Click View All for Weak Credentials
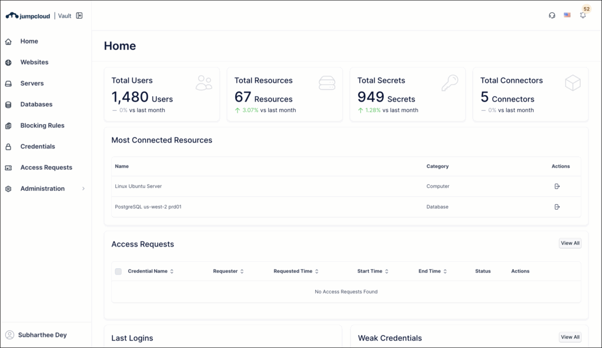The width and height of the screenshot is (602, 348). (570, 337)
